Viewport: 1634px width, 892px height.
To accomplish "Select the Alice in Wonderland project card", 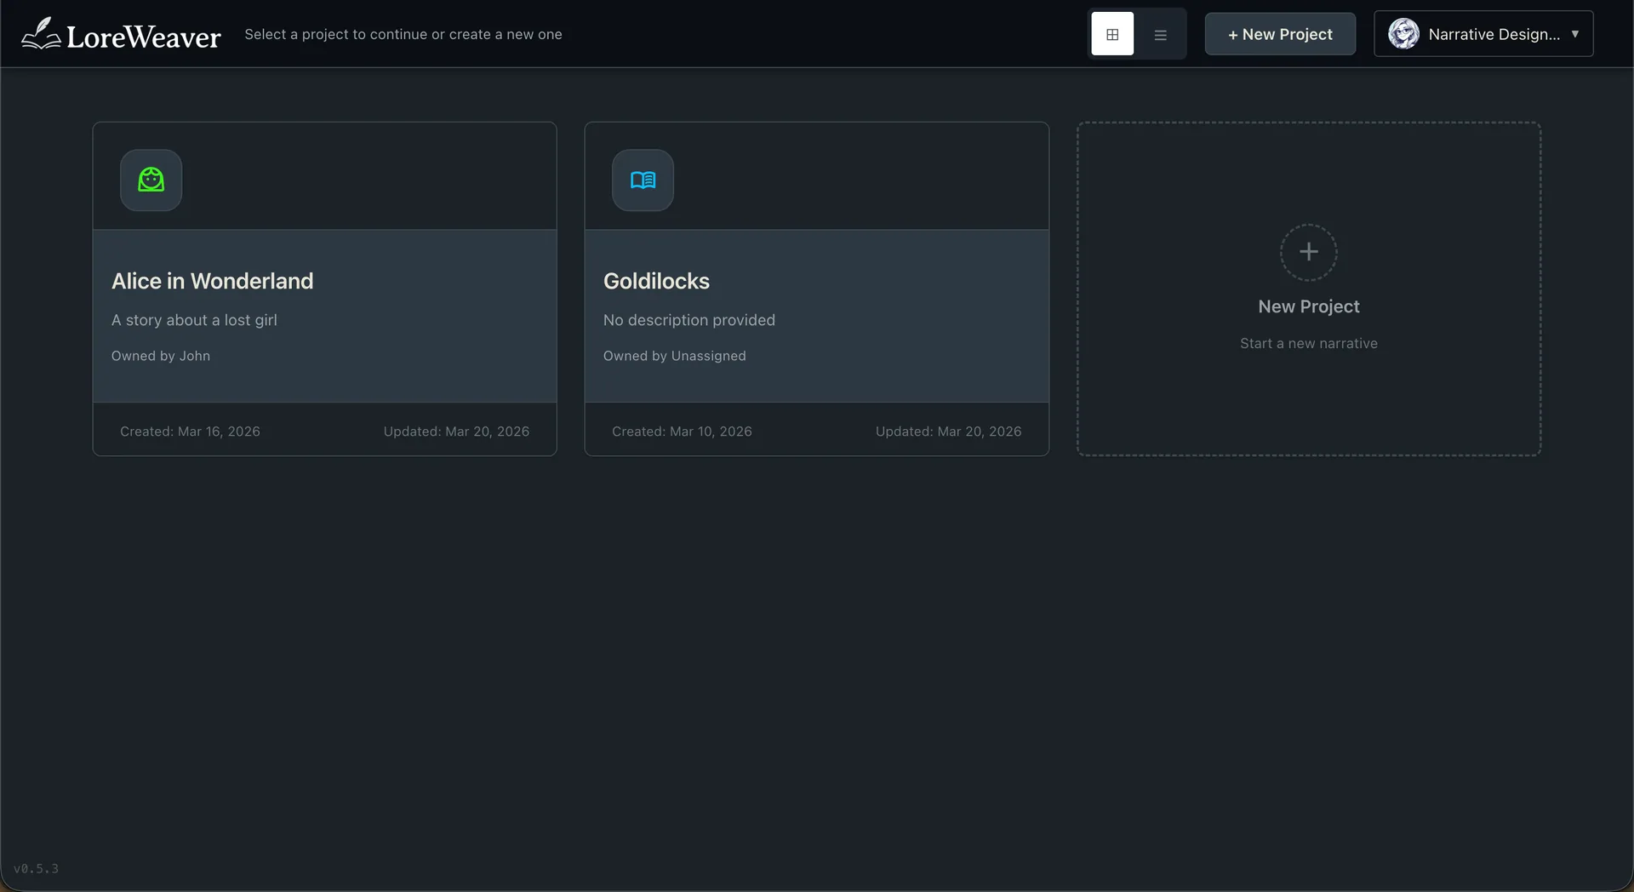I will pyautogui.click(x=324, y=289).
